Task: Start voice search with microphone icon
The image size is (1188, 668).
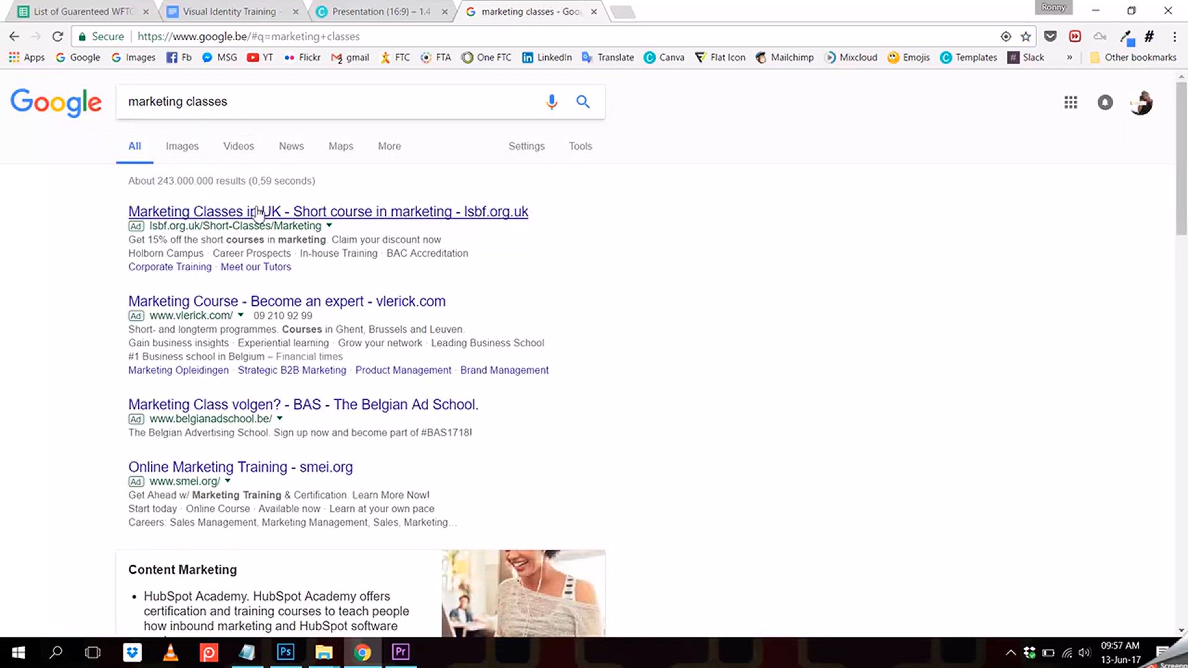Action: tap(551, 101)
